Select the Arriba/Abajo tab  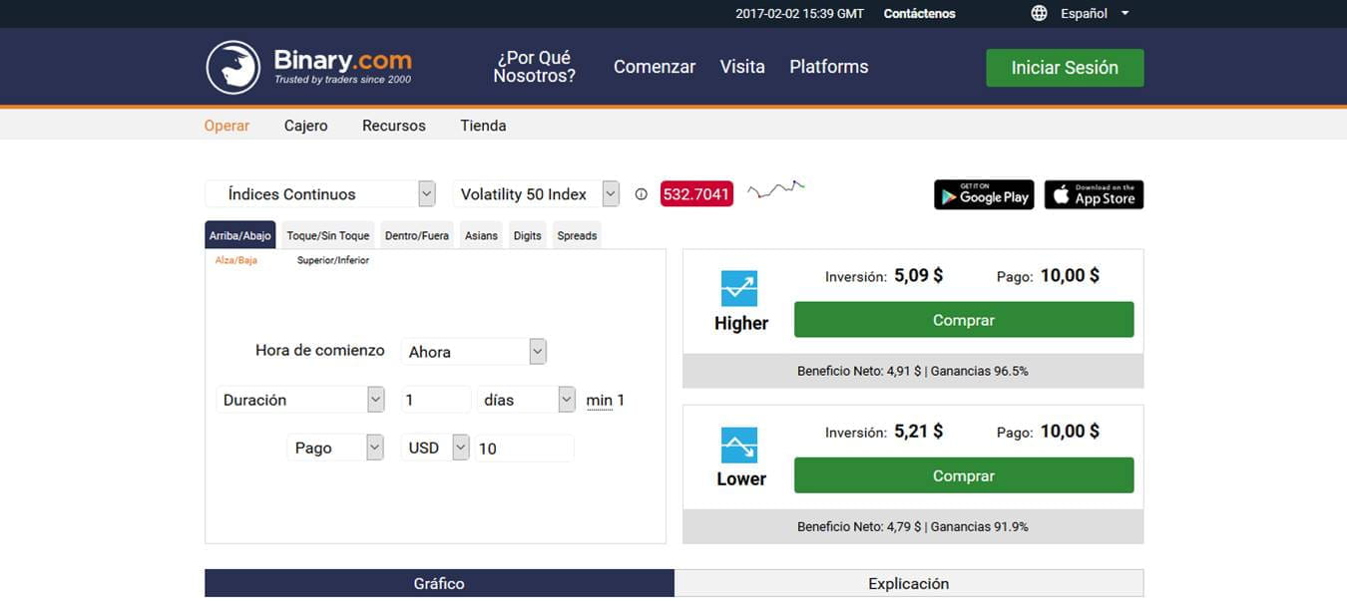239,235
